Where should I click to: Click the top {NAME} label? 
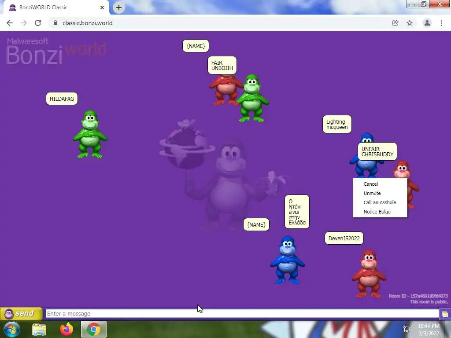click(196, 46)
